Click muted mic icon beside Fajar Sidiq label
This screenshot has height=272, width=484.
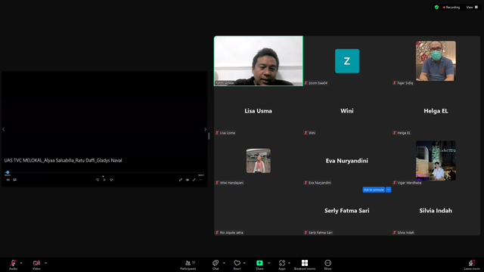[x=394, y=83]
